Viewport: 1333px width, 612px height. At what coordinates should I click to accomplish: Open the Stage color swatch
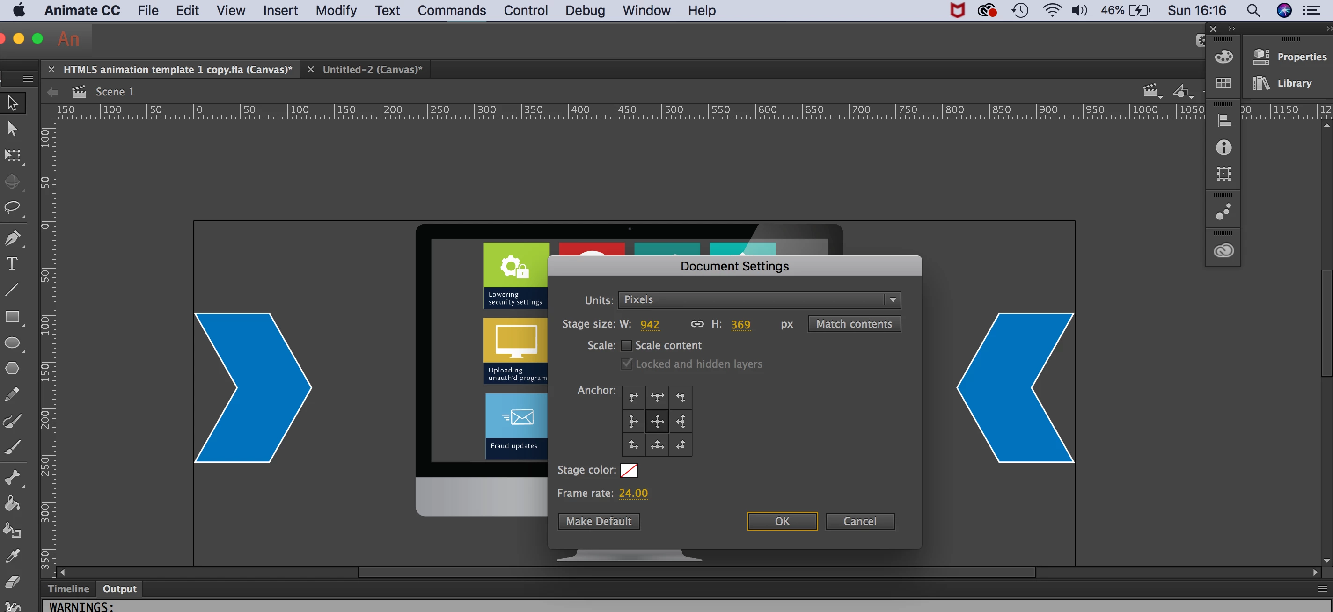click(x=629, y=470)
